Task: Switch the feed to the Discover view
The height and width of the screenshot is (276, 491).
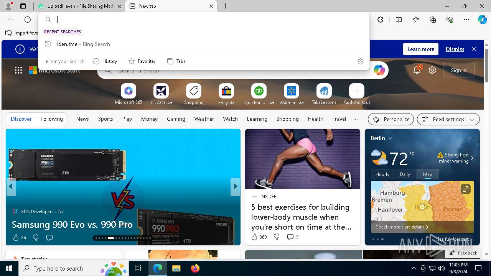Action: [21, 119]
